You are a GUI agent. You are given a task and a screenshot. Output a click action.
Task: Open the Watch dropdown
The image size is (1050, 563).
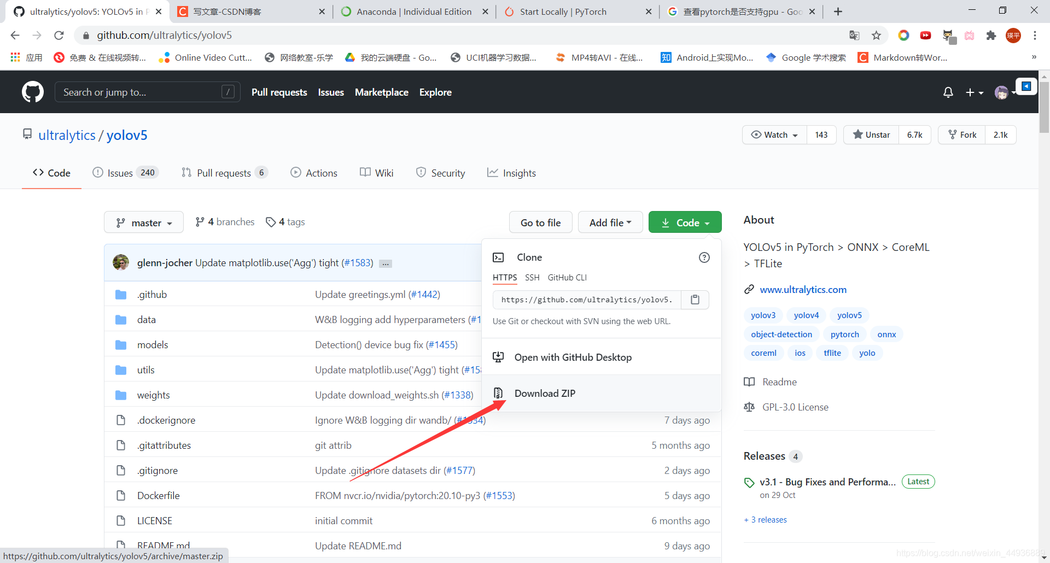tap(774, 135)
